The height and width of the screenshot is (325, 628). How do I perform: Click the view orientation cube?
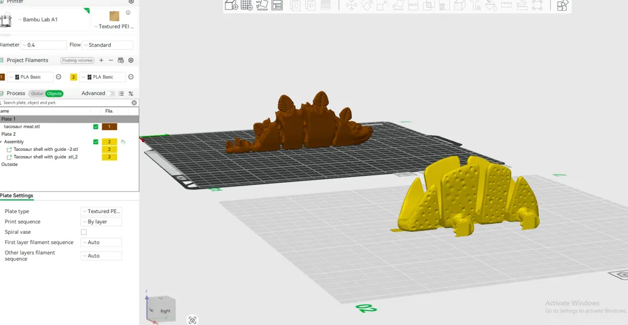point(162,308)
